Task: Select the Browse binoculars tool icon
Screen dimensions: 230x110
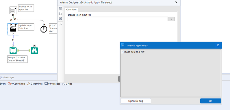Action: tap(34, 51)
